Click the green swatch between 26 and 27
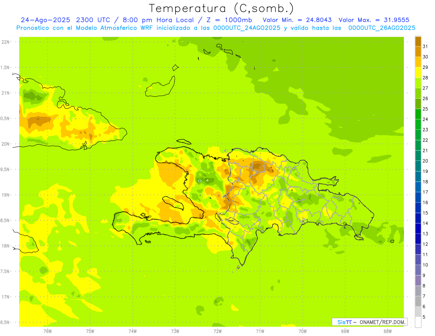This screenshot has width=435, height=336. point(418,93)
